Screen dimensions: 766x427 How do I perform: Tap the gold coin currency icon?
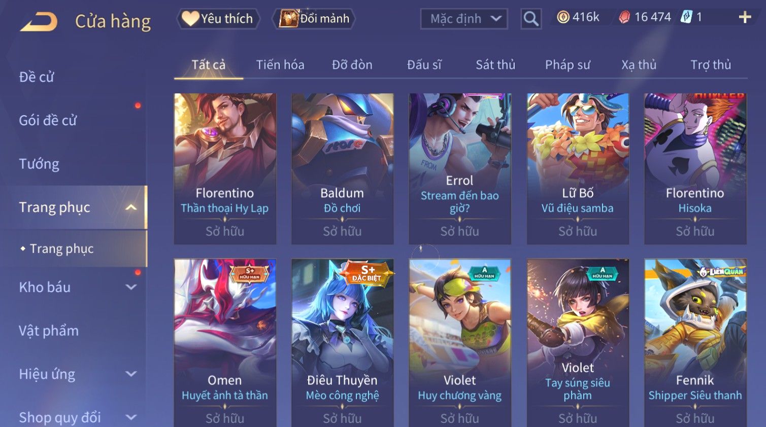[563, 17]
